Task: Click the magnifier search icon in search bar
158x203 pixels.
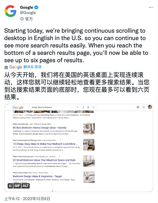Action: pos(93,107)
